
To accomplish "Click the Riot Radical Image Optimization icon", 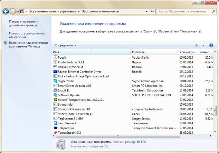I will click(x=55, y=76).
